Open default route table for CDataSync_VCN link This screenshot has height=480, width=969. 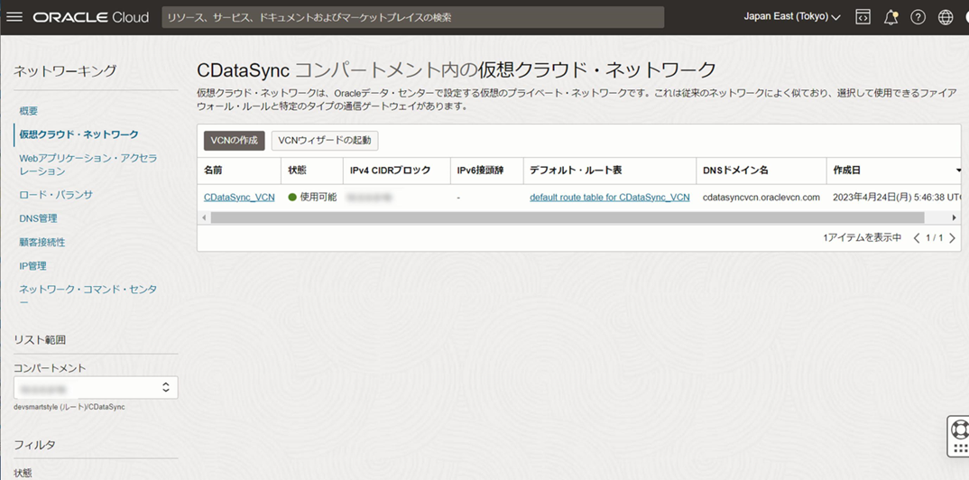(x=609, y=198)
